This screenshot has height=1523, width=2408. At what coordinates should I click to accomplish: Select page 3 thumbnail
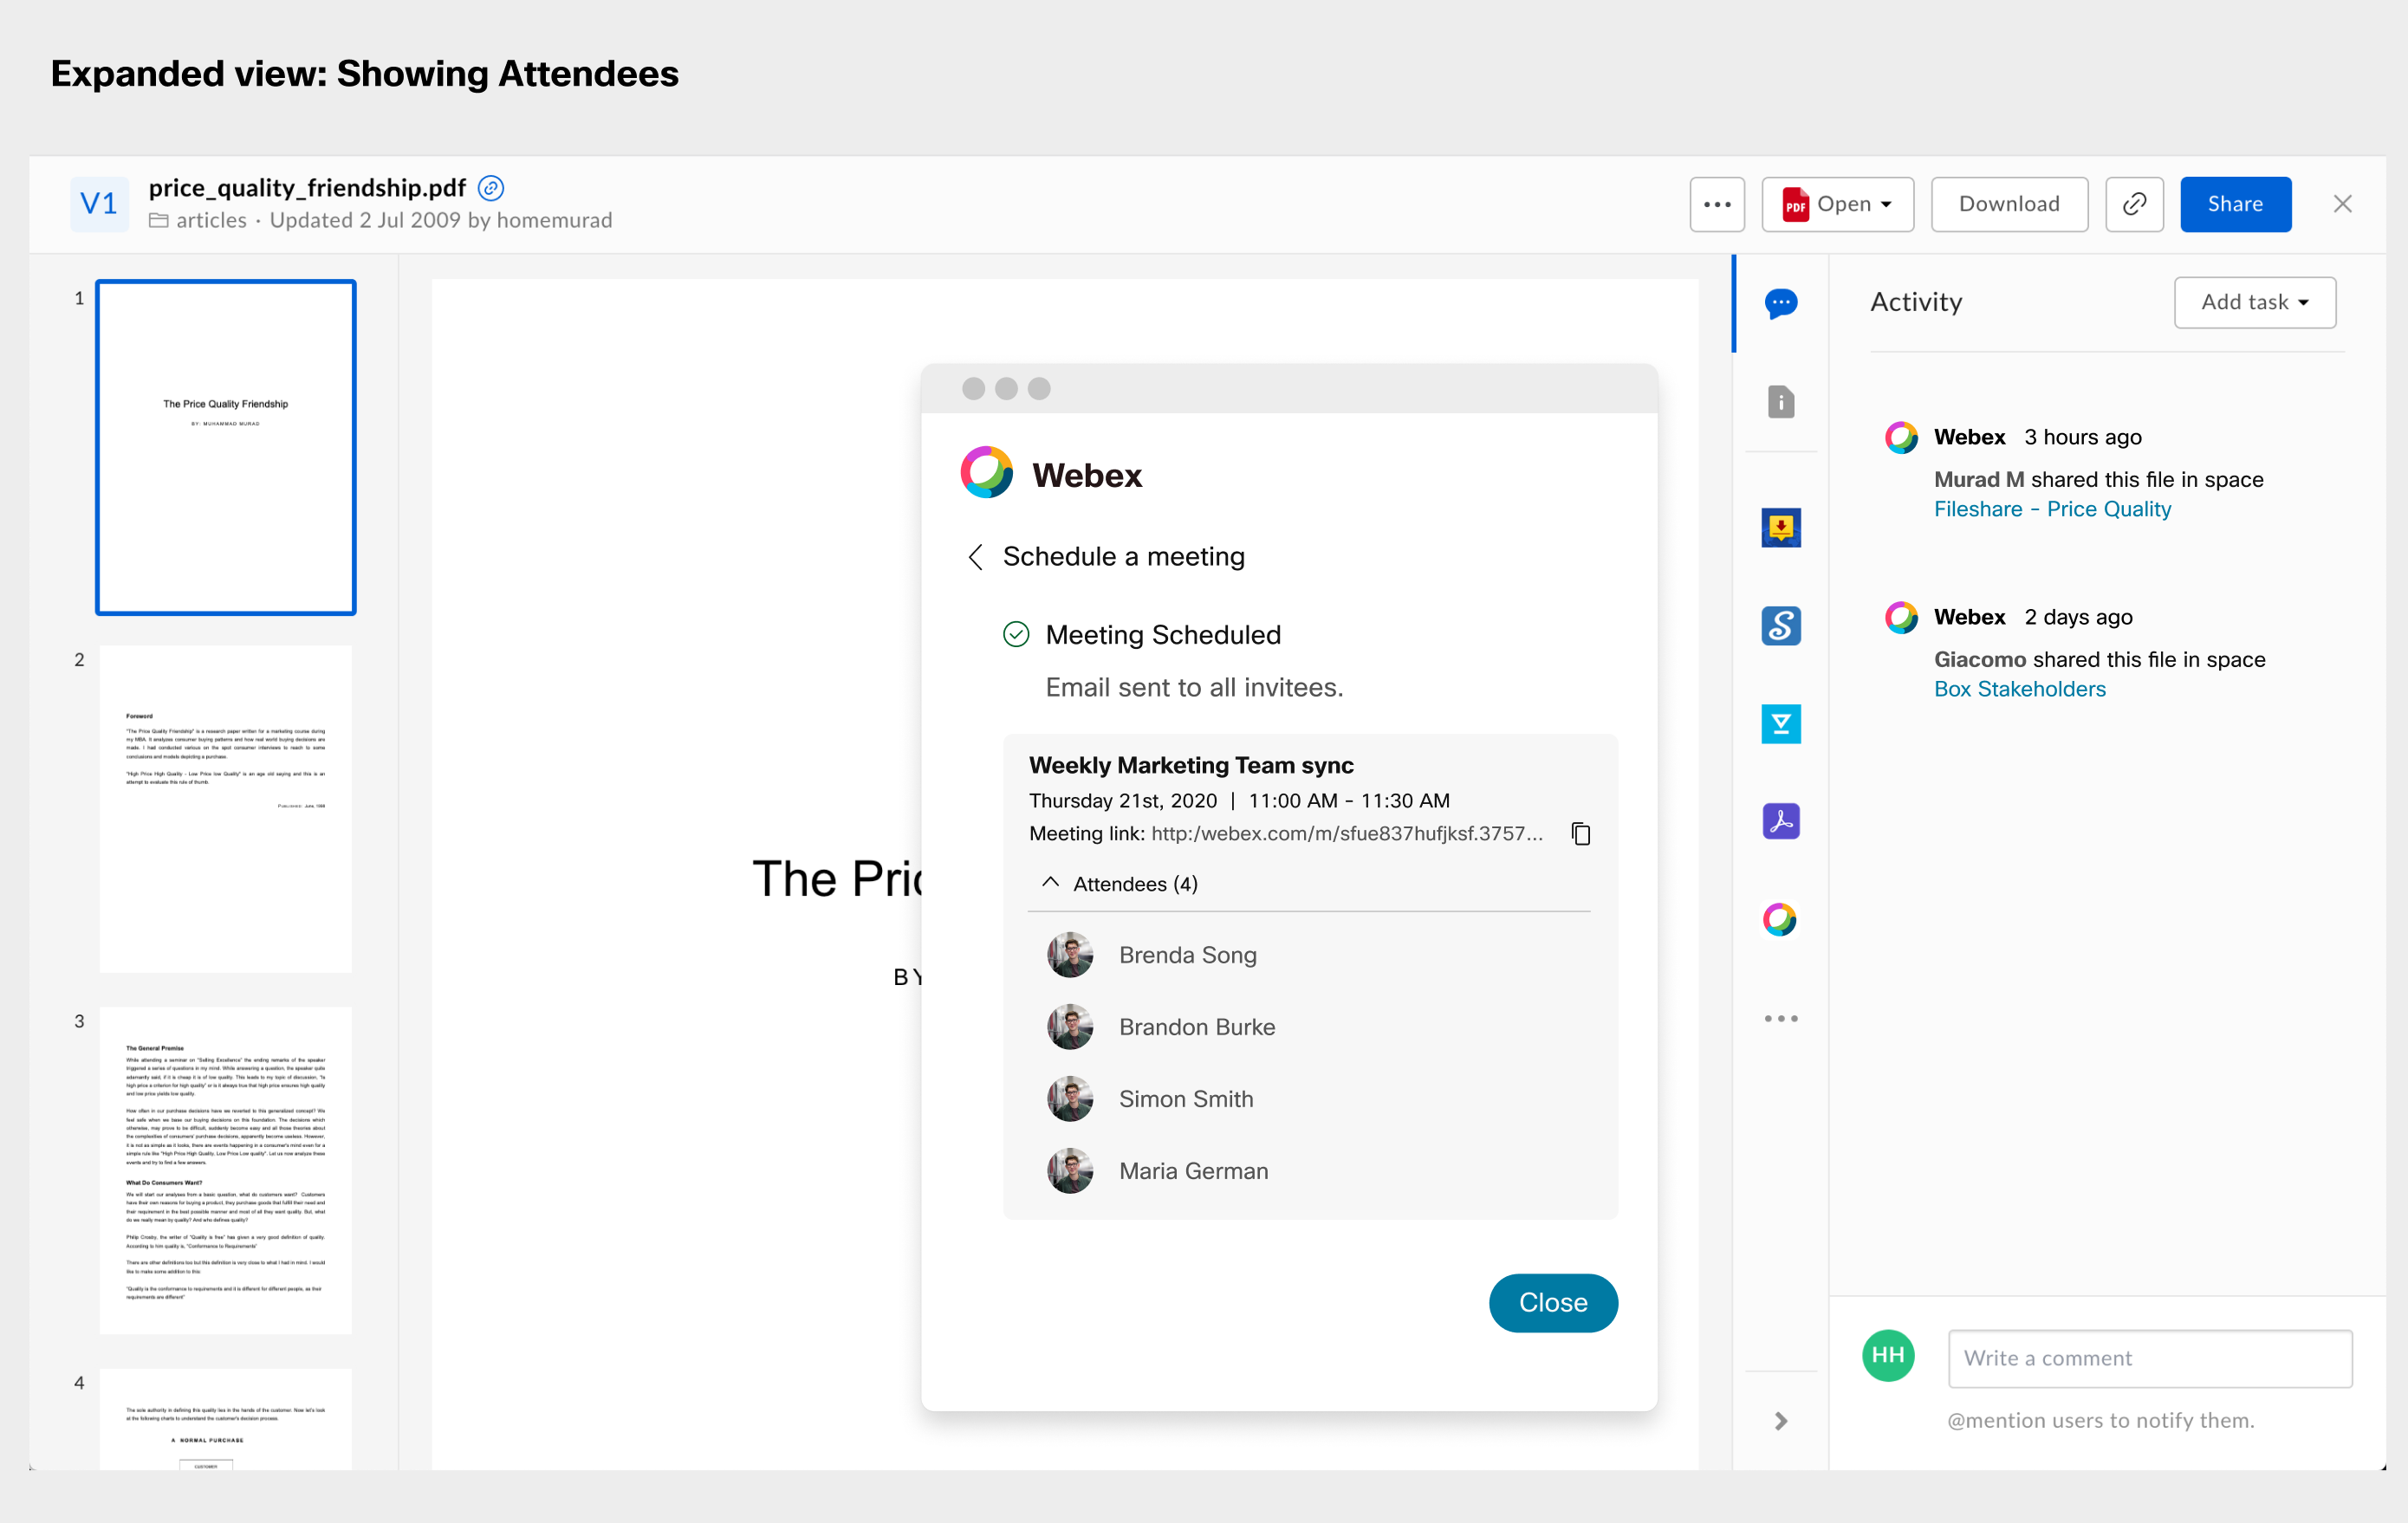226,1170
